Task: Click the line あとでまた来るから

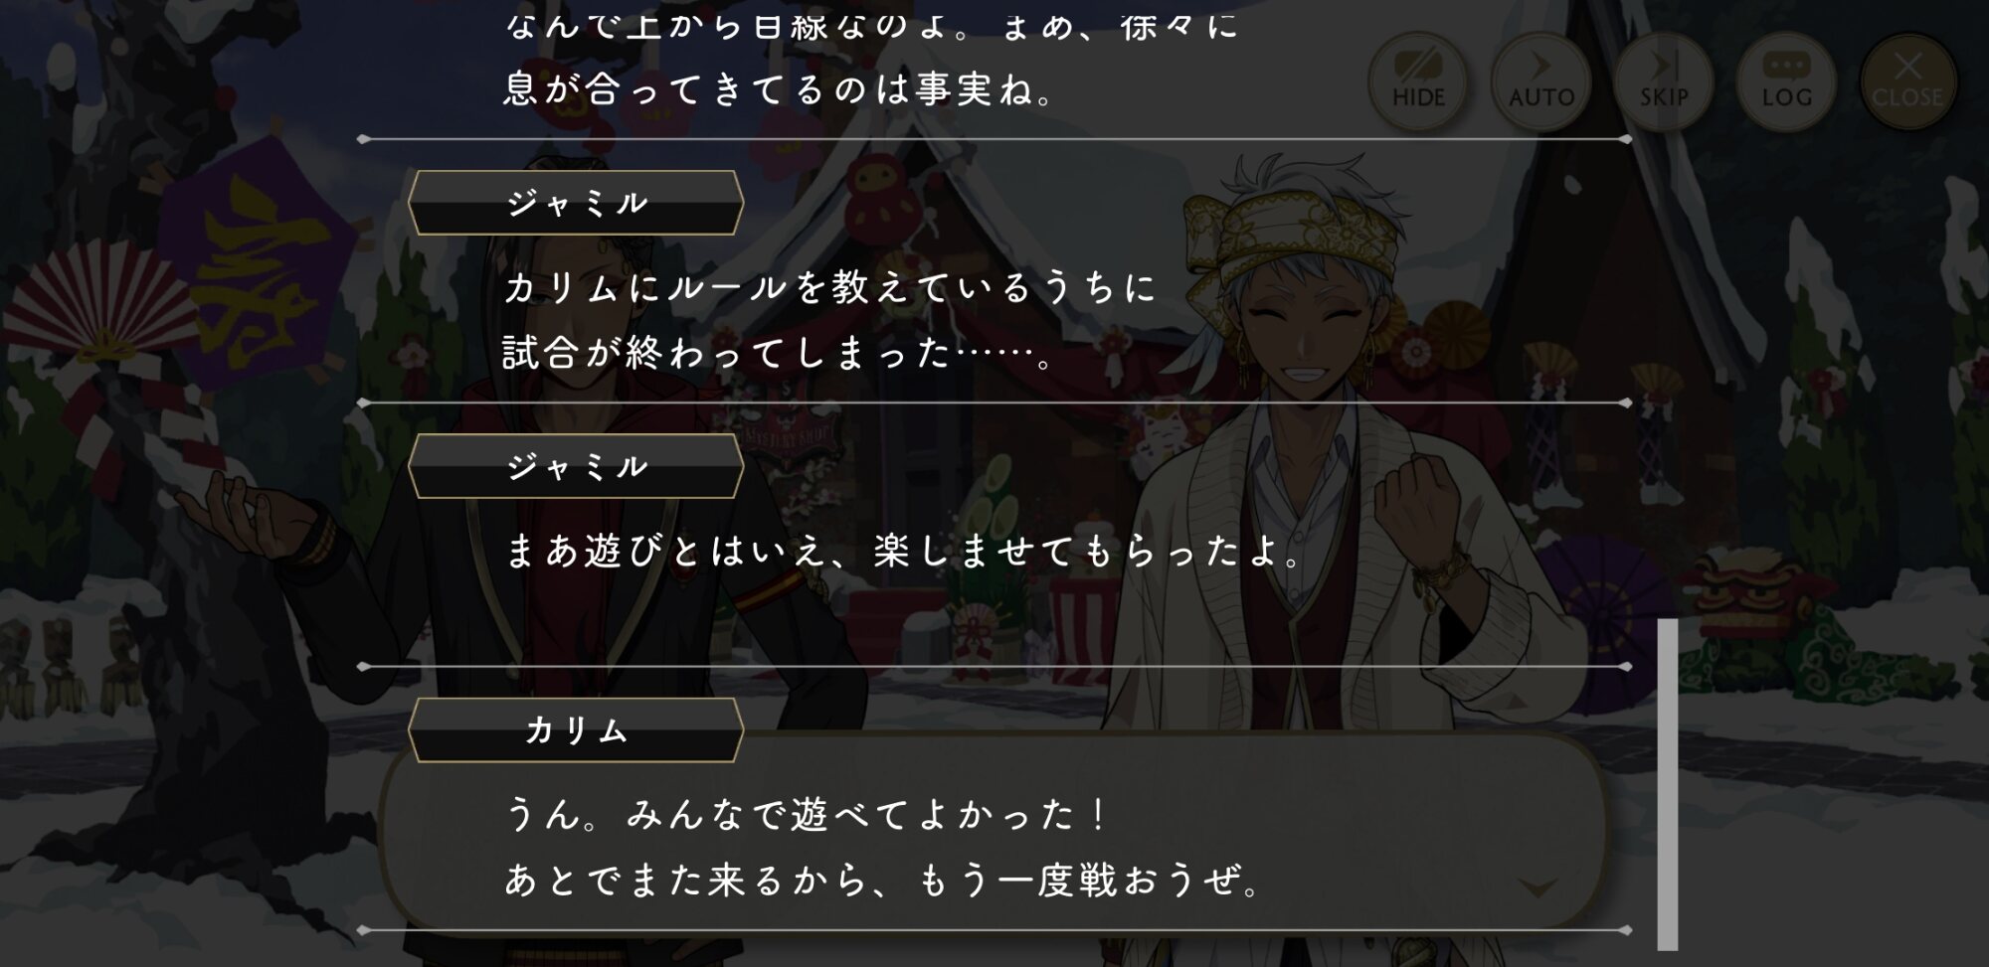Action: tap(883, 880)
